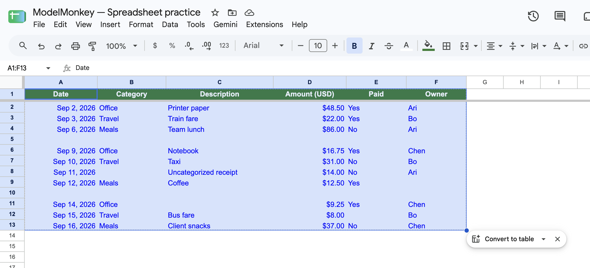Decrease font size with minus button
590x268 pixels.
click(x=301, y=46)
